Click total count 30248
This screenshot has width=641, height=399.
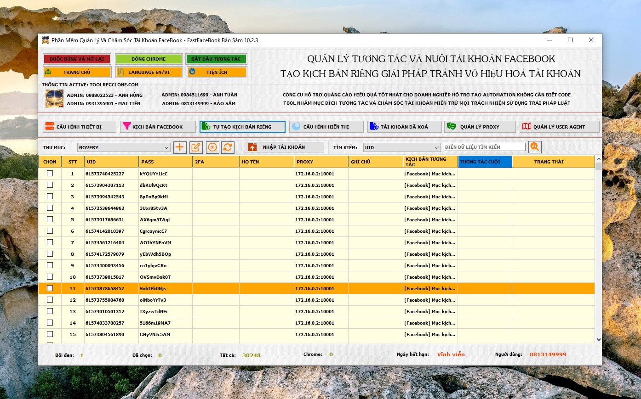252,355
